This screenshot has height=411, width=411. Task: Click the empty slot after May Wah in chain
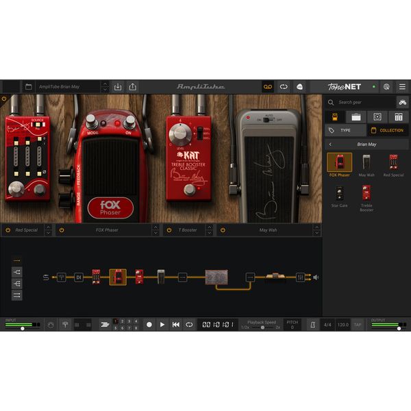click(x=182, y=277)
